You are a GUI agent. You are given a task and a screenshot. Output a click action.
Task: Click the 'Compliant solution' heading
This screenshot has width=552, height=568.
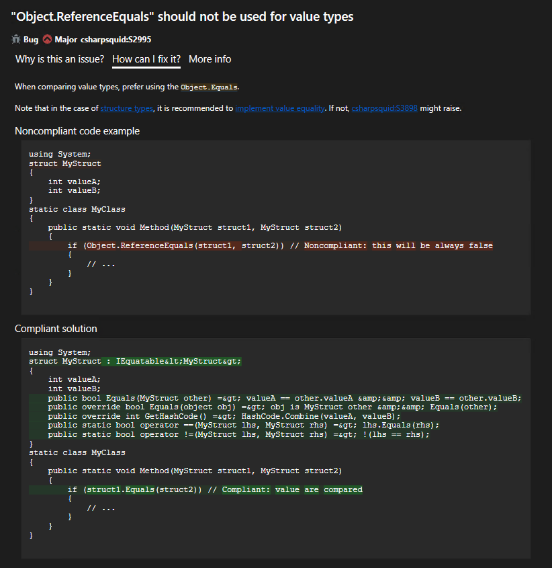[56, 329]
